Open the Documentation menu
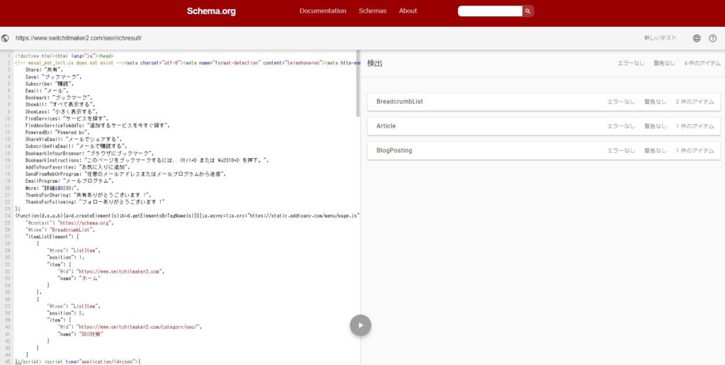Screen dimensions: 725x365 323,11
